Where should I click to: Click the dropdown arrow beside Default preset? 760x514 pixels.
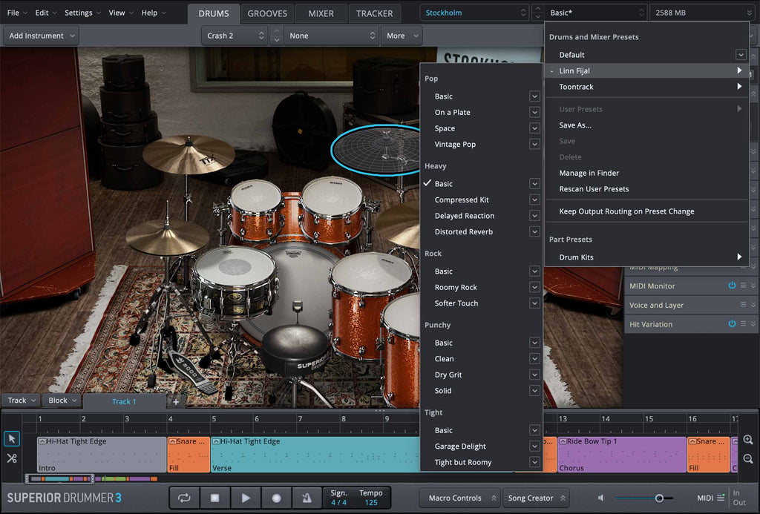741,55
